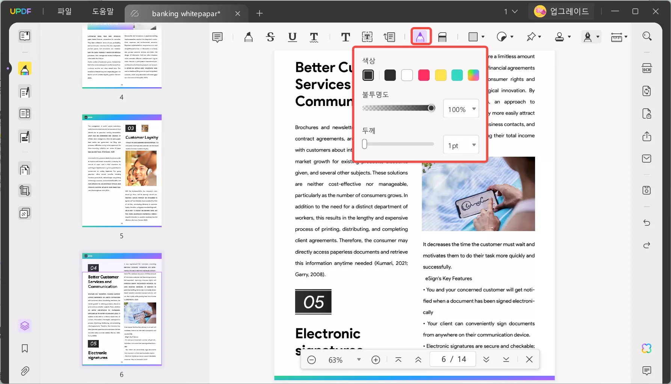
Task: Open the attachments paperclip panel
Action: [x=25, y=371]
